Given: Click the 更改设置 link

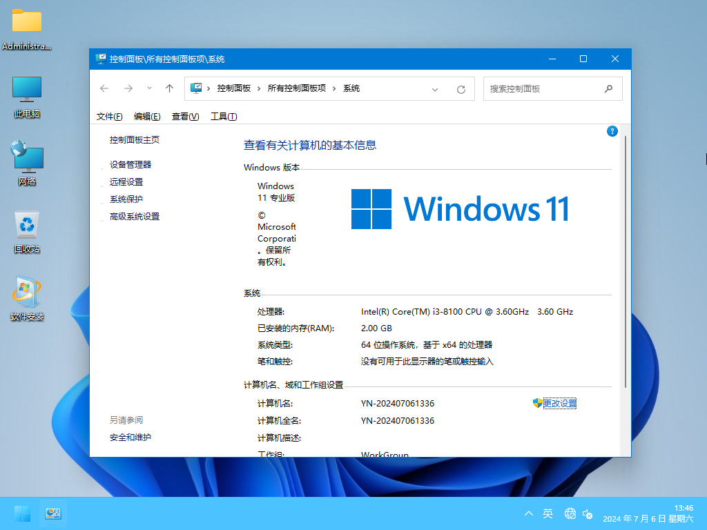Looking at the screenshot, I should point(559,403).
